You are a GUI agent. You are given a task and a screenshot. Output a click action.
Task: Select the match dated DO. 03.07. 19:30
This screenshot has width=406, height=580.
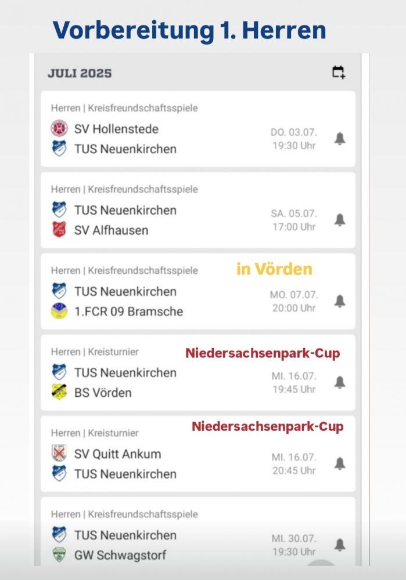click(198, 129)
